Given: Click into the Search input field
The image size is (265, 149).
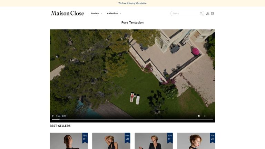Looking at the screenshot, I should (185, 13).
